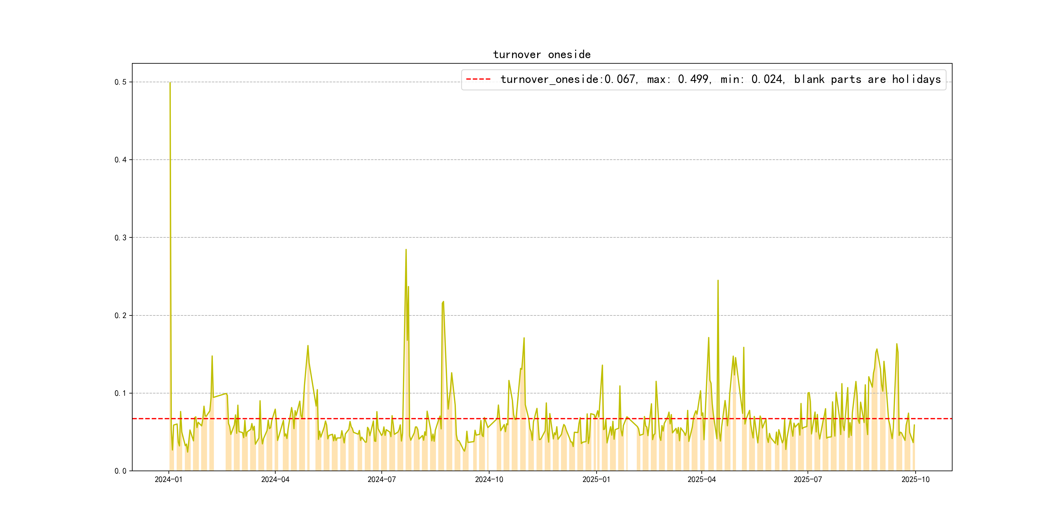Click the 0.4 y-axis tick label
Screen dimensions: 1058x529
(x=120, y=160)
